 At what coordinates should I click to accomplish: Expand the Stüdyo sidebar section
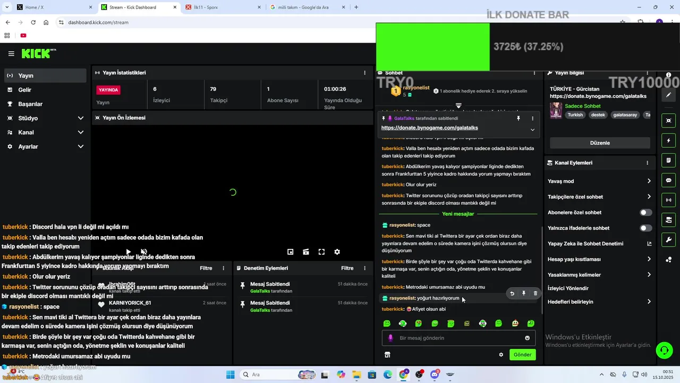[81, 118]
